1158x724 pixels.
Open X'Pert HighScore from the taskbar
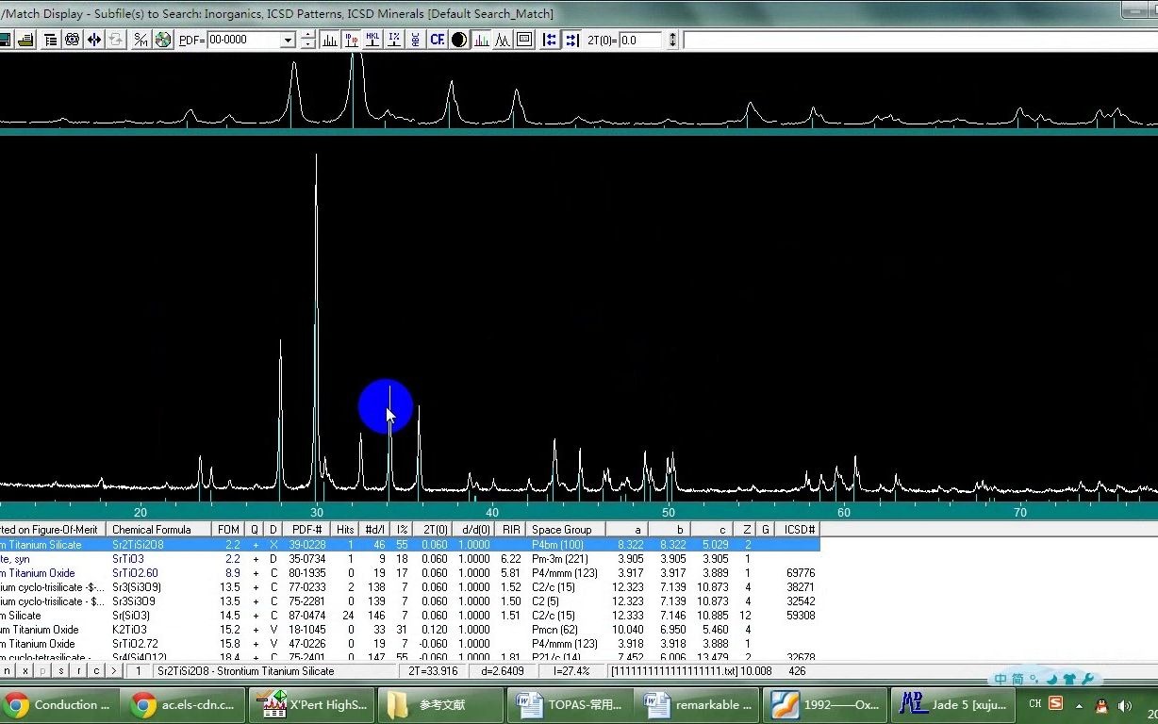click(x=309, y=705)
